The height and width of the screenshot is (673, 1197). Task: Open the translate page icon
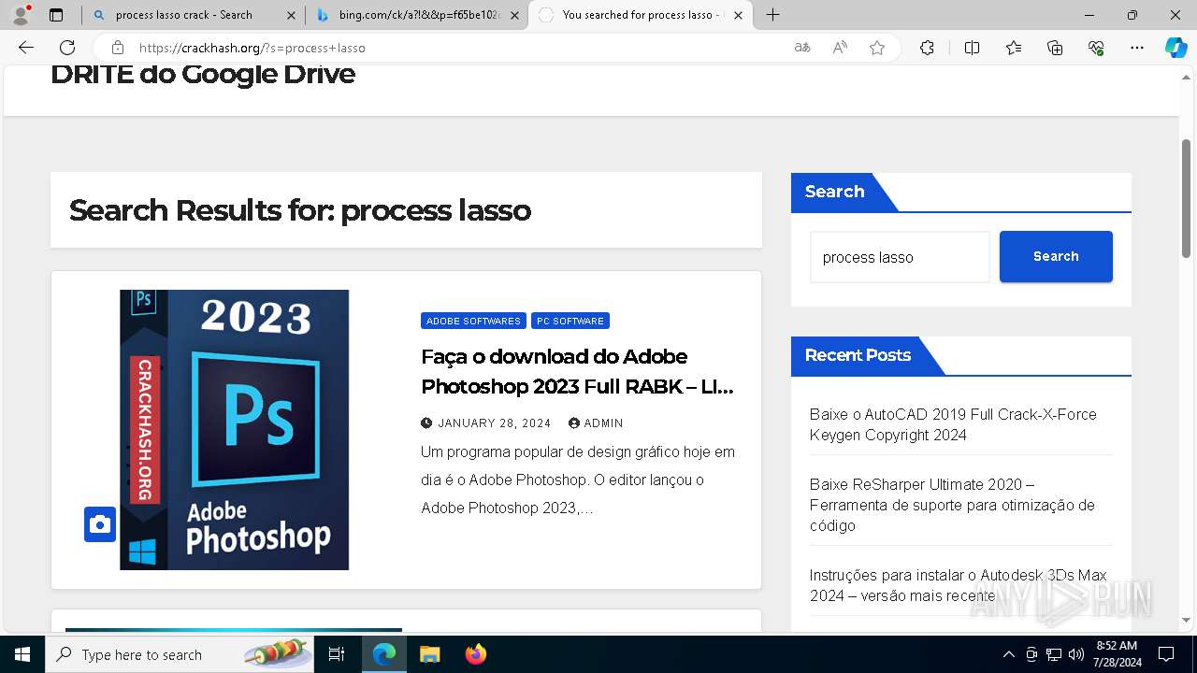coord(801,48)
